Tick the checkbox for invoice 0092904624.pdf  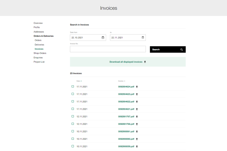(x=73, y=87)
